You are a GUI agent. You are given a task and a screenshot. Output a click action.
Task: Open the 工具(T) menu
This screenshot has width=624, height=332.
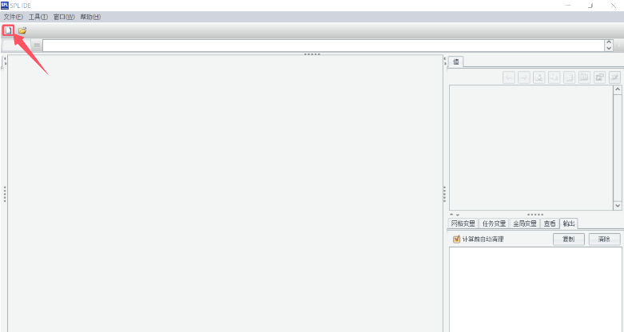(x=38, y=17)
